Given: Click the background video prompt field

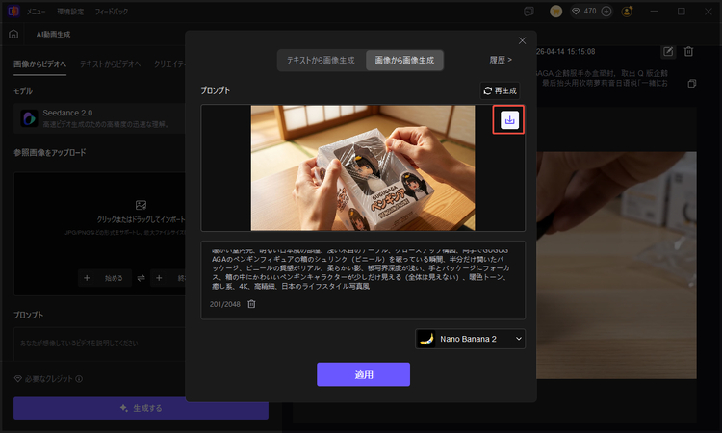Looking at the screenshot, I should point(99,344).
